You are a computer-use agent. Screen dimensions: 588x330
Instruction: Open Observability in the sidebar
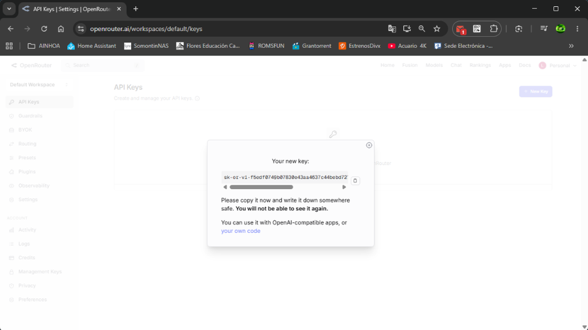tap(34, 185)
